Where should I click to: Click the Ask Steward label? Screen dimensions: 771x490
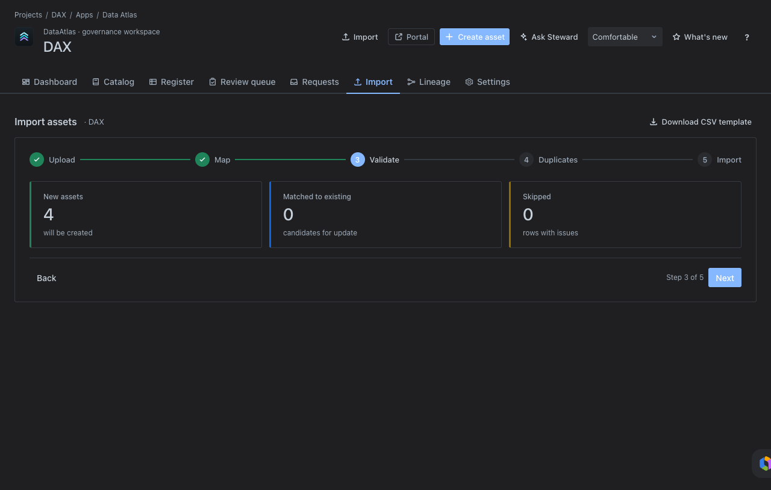tap(555, 37)
